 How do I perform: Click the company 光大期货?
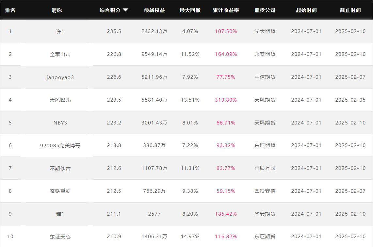click(265, 31)
